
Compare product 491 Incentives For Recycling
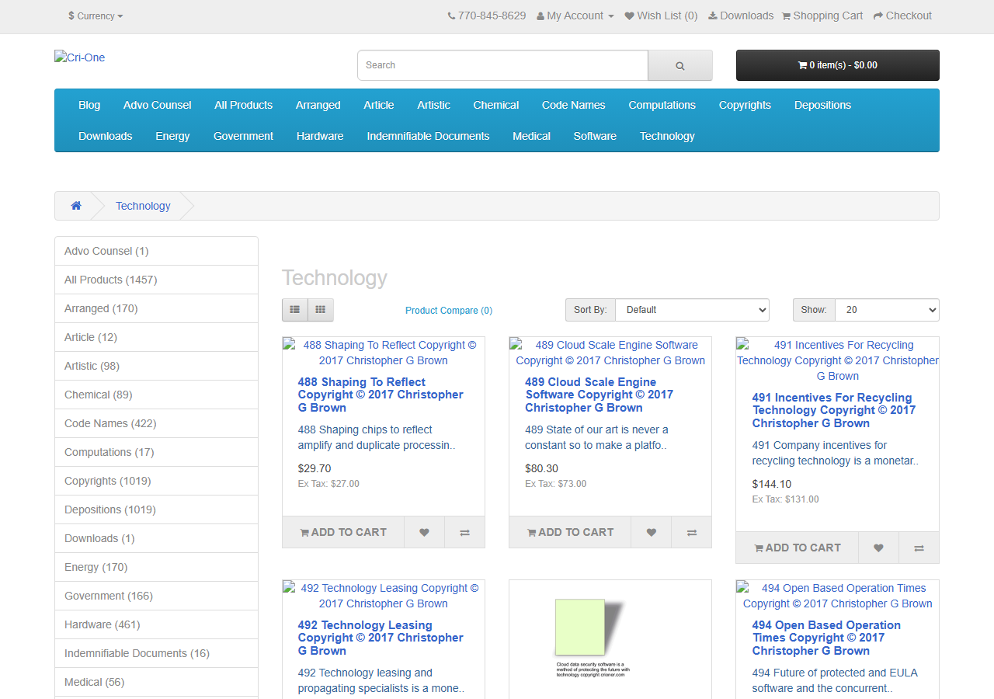[919, 548]
